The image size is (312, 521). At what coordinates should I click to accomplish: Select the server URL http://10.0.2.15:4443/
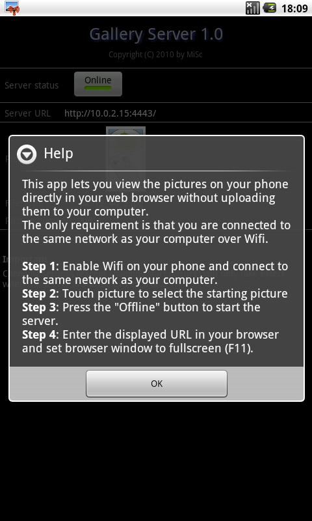(110, 113)
